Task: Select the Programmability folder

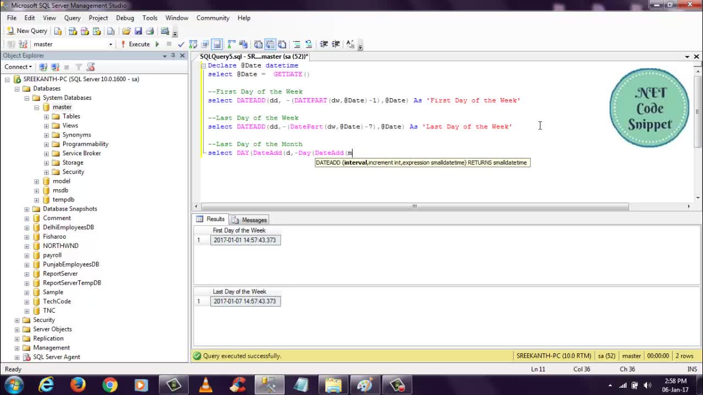Action: click(85, 144)
